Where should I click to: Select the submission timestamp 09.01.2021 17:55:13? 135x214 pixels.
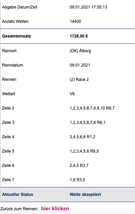(88, 7)
